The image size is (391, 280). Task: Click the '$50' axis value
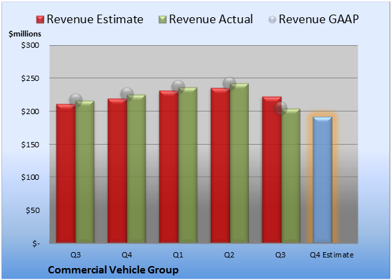pyautogui.click(x=33, y=210)
